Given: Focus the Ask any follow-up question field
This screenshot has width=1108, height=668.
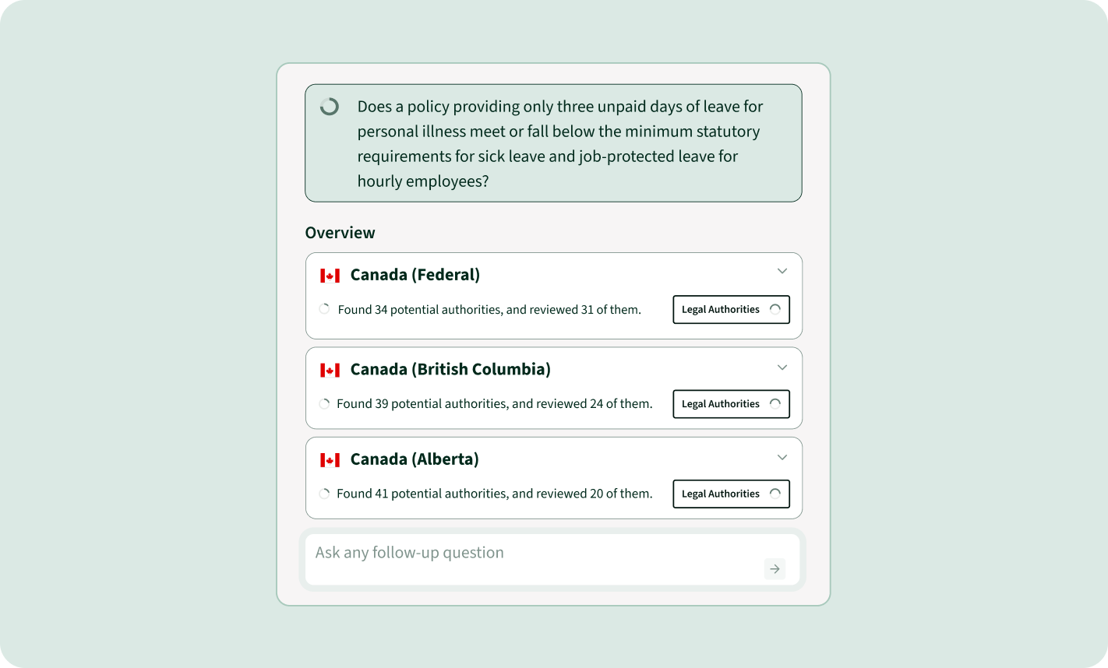Looking at the screenshot, I should coord(552,559).
